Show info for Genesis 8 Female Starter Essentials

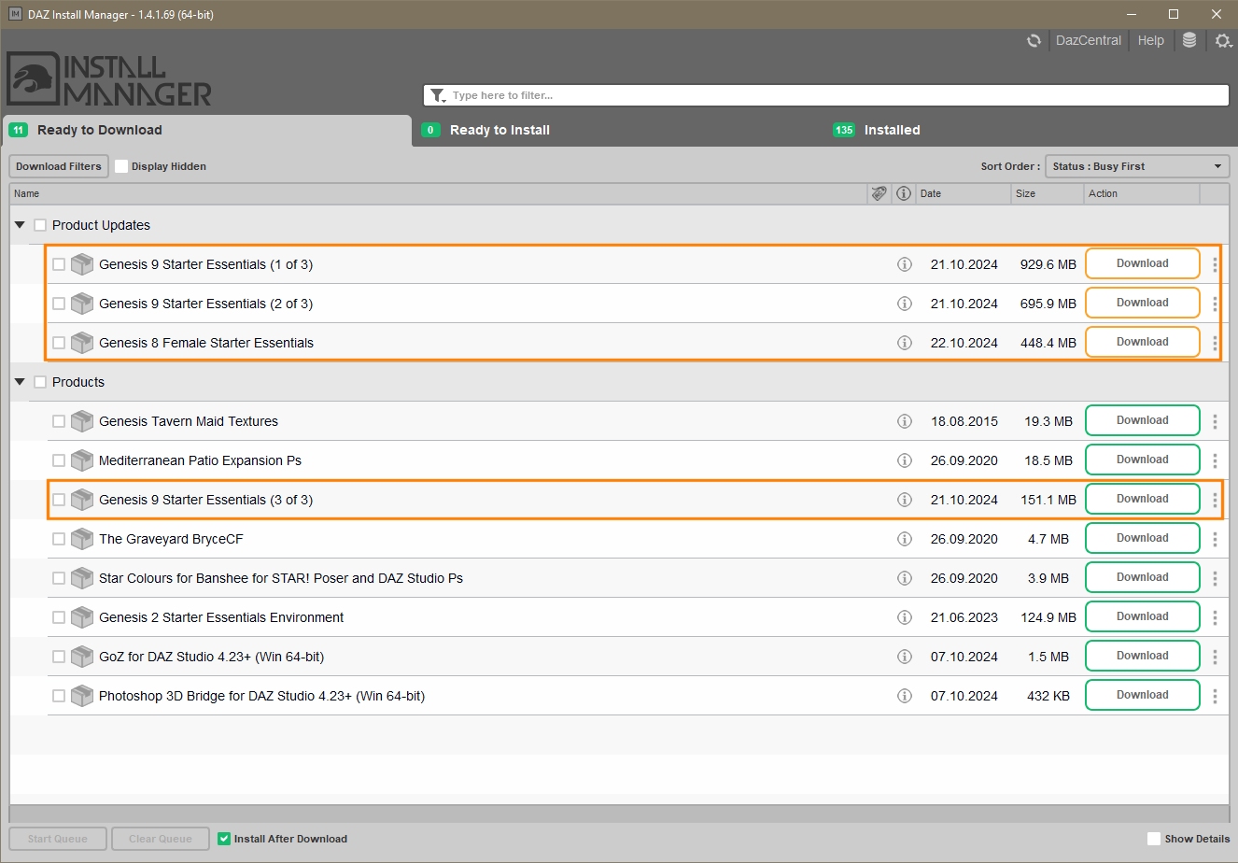904,343
